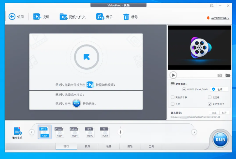This screenshot has height=159, width=236.
Task: Browse the output folder with 浏览
Action: tap(214, 113)
